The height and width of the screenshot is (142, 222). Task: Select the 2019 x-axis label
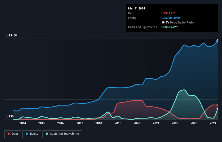point(118,123)
